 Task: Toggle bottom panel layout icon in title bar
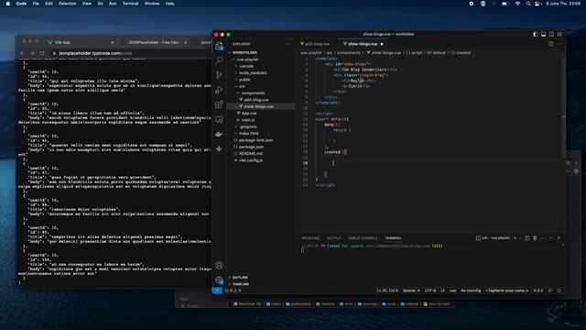(x=543, y=34)
